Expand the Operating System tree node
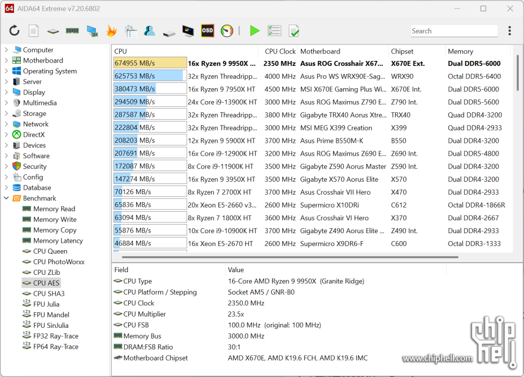This screenshot has width=524, height=377. pyautogui.click(x=6, y=71)
